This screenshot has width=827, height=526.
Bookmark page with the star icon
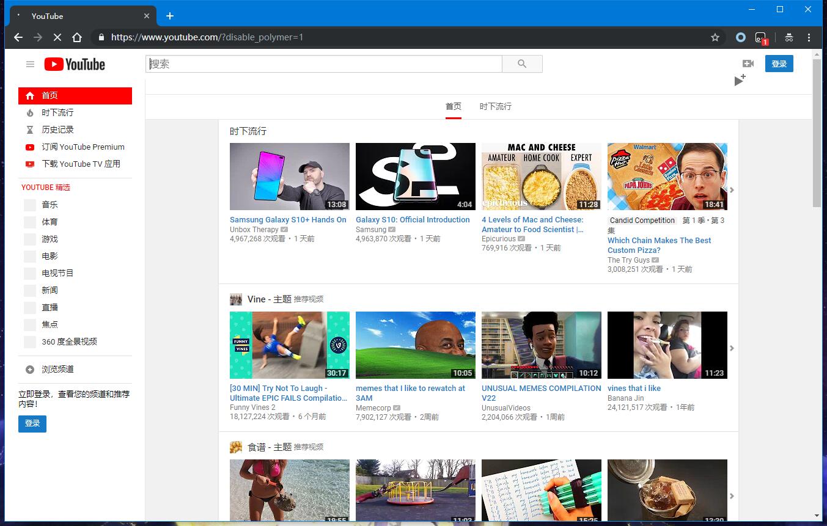click(715, 37)
